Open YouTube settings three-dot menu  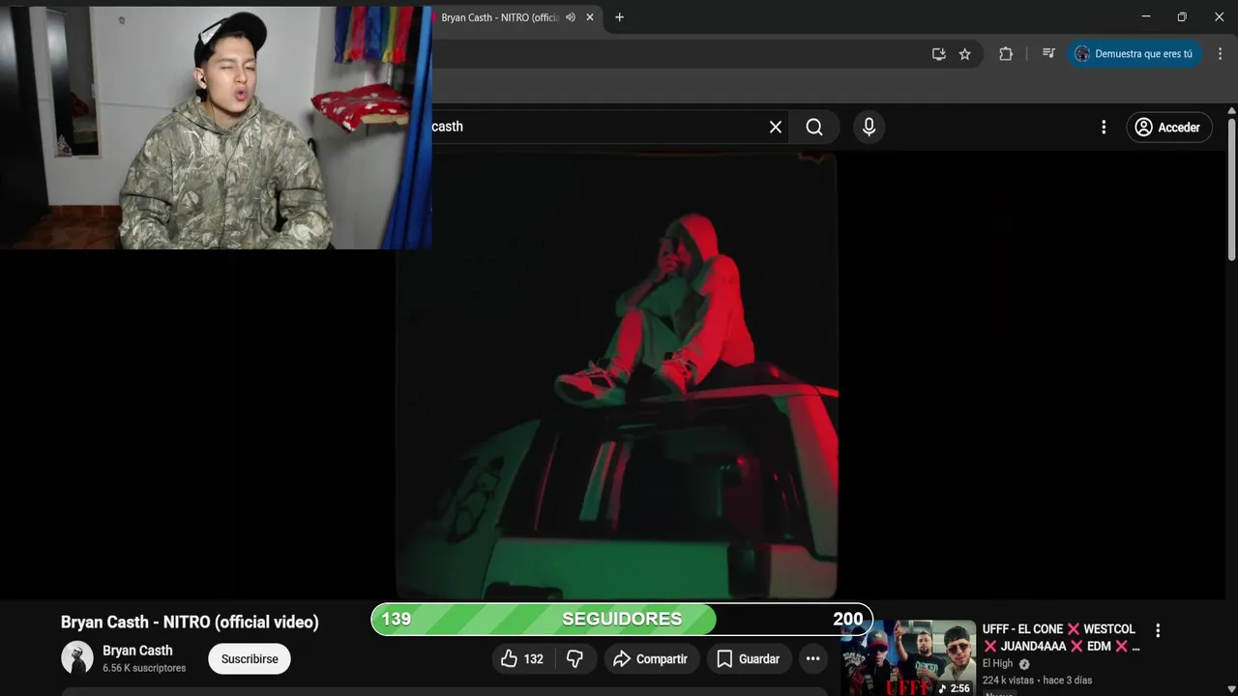point(1104,127)
